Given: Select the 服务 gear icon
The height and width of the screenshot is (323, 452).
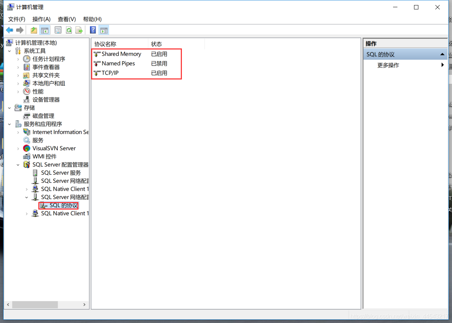Looking at the screenshot, I should click(x=27, y=140).
